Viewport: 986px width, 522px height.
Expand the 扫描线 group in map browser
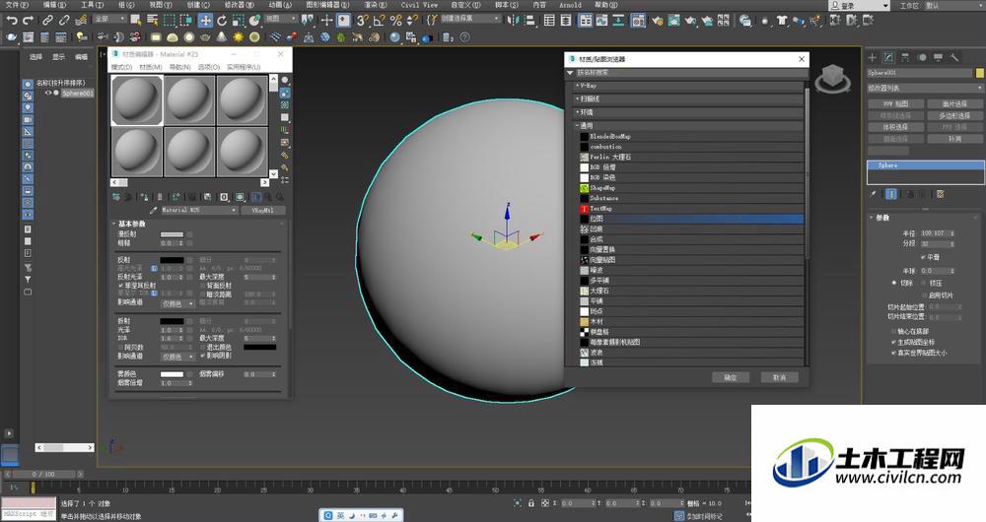(x=577, y=98)
